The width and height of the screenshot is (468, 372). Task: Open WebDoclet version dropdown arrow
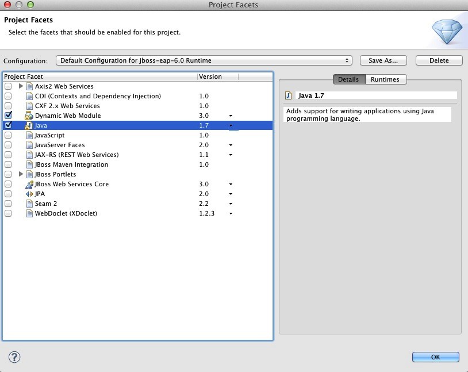coord(231,214)
